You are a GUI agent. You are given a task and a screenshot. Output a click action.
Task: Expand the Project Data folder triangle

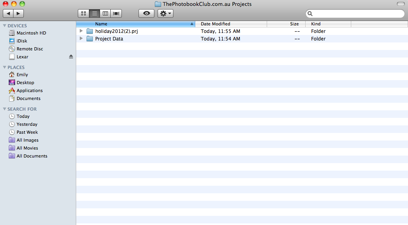(x=81, y=38)
